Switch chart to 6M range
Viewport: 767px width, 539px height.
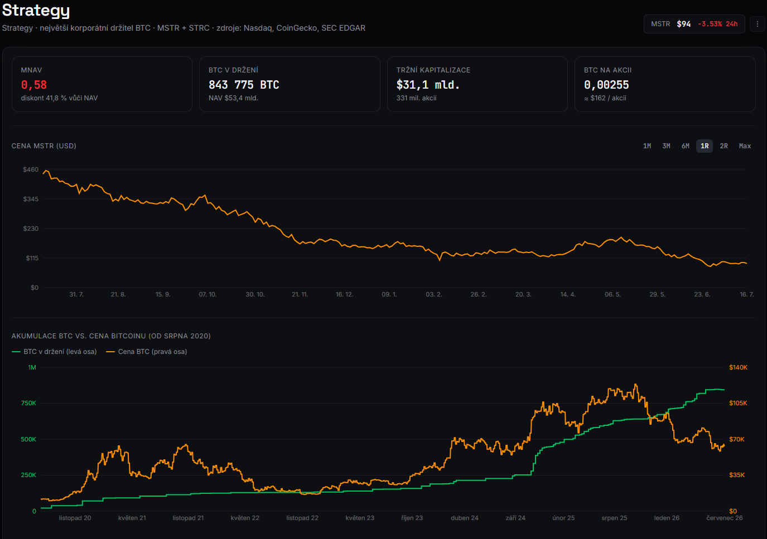click(685, 146)
